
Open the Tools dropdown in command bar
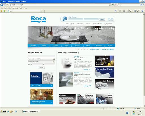click(137, 11)
